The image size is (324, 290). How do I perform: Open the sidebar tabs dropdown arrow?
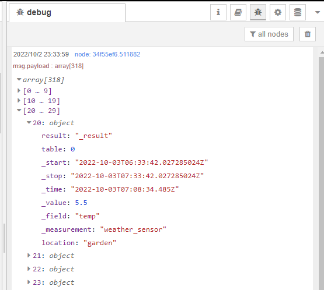(318, 12)
